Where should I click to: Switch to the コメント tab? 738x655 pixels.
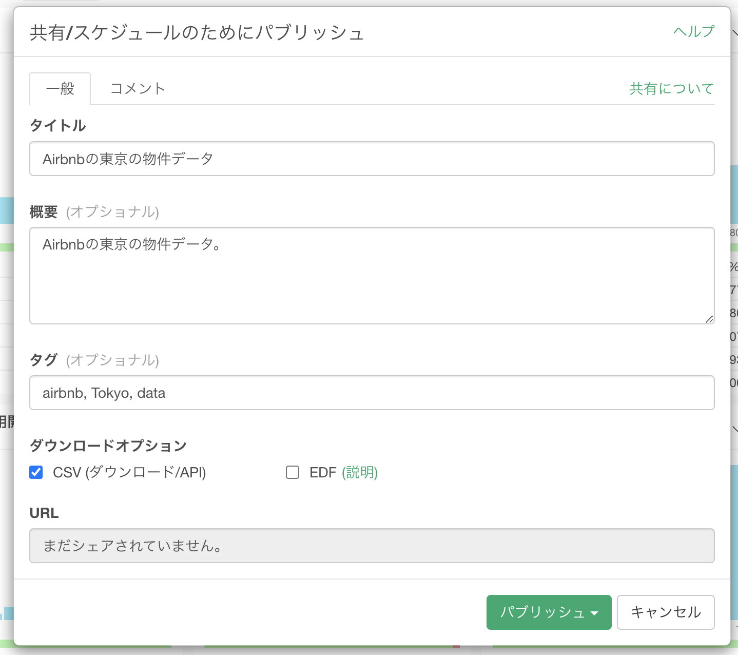(138, 89)
